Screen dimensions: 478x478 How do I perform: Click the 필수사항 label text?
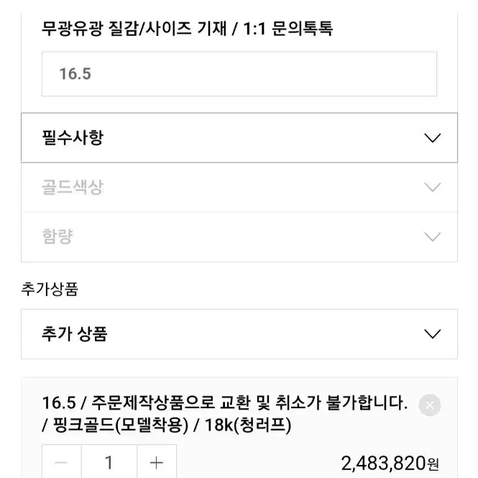click(x=73, y=137)
